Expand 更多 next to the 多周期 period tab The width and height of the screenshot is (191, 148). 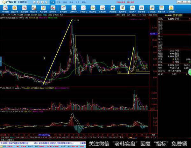[x=62, y=14]
